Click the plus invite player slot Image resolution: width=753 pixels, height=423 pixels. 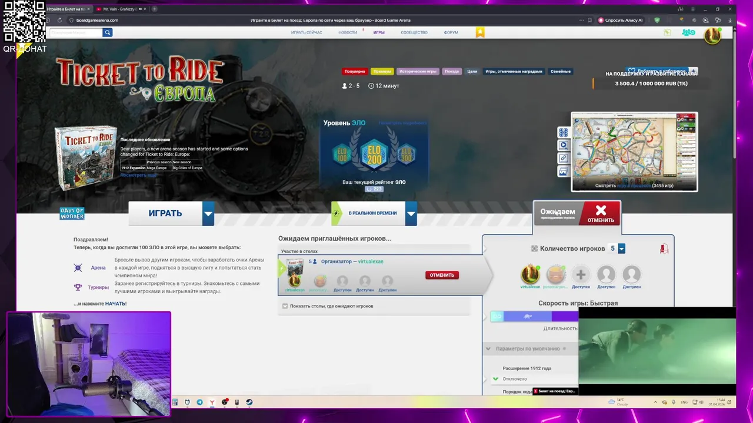tap(581, 274)
